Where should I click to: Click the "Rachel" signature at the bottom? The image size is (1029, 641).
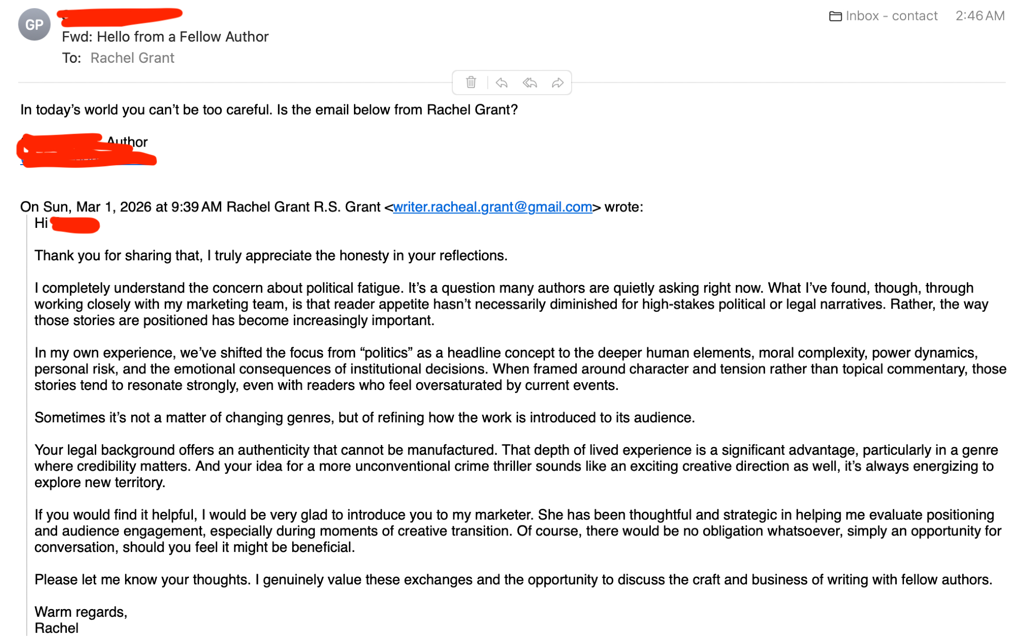point(57,628)
